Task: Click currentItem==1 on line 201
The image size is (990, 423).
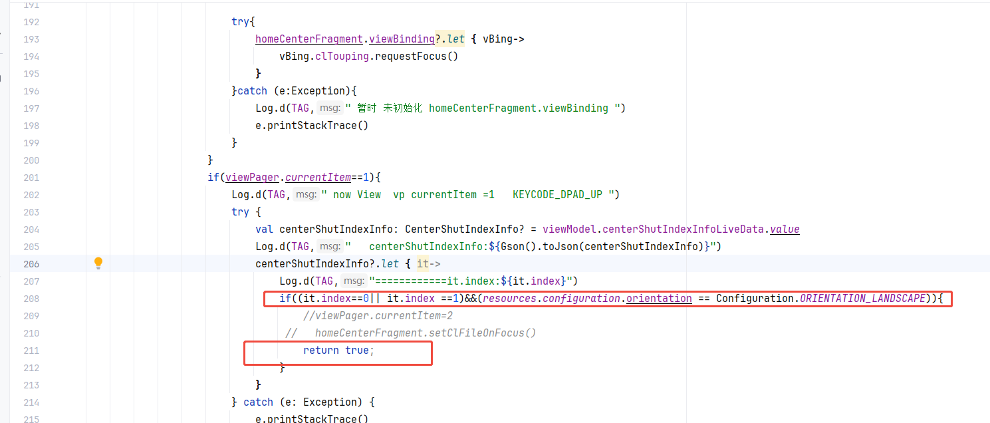Action: [326, 178]
